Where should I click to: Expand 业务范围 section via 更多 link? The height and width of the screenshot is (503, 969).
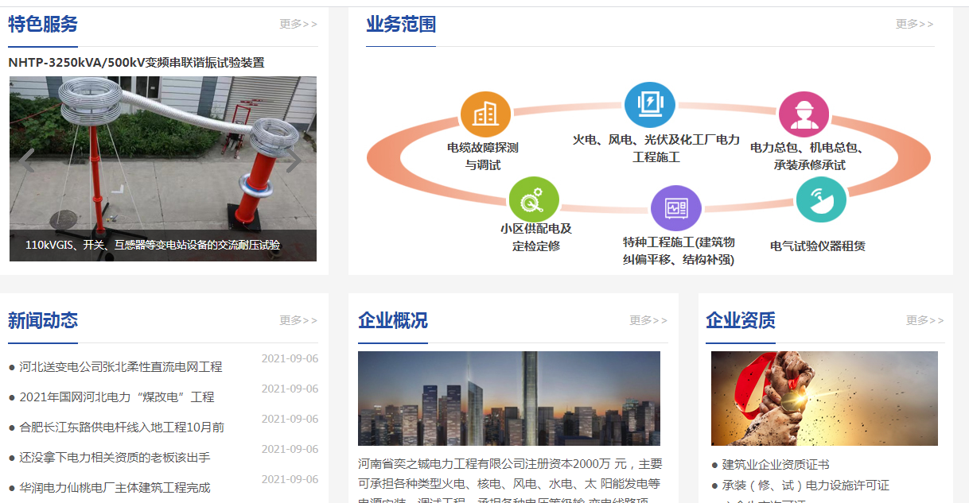(x=914, y=24)
